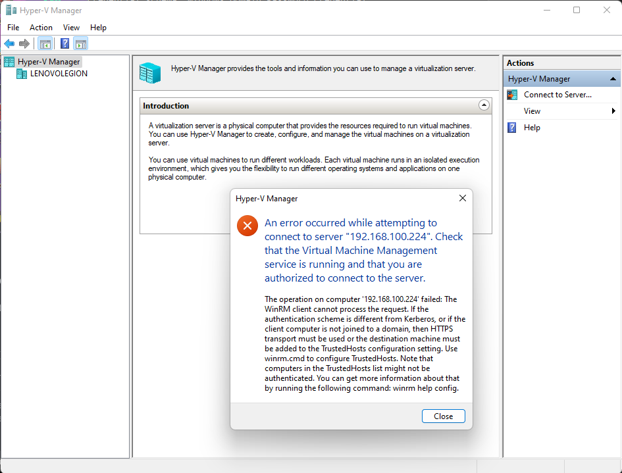
Task: Click the header description about virtualization server tools
Action: [x=323, y=68]
